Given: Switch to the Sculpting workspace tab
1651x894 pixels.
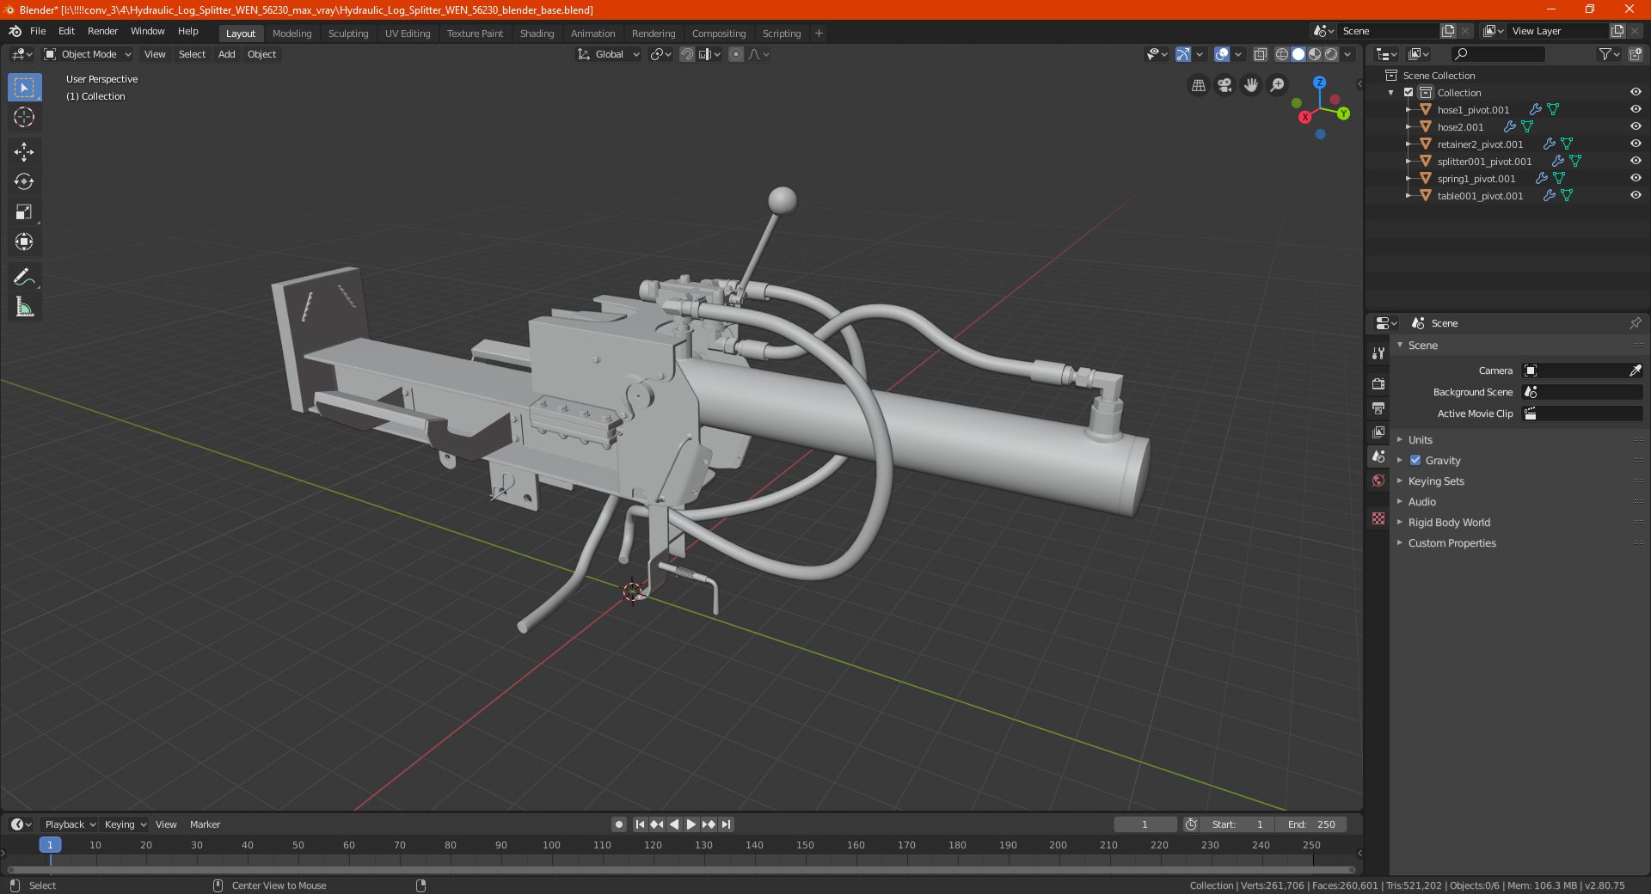Looking at the screenshot, I should click(348, 34).
